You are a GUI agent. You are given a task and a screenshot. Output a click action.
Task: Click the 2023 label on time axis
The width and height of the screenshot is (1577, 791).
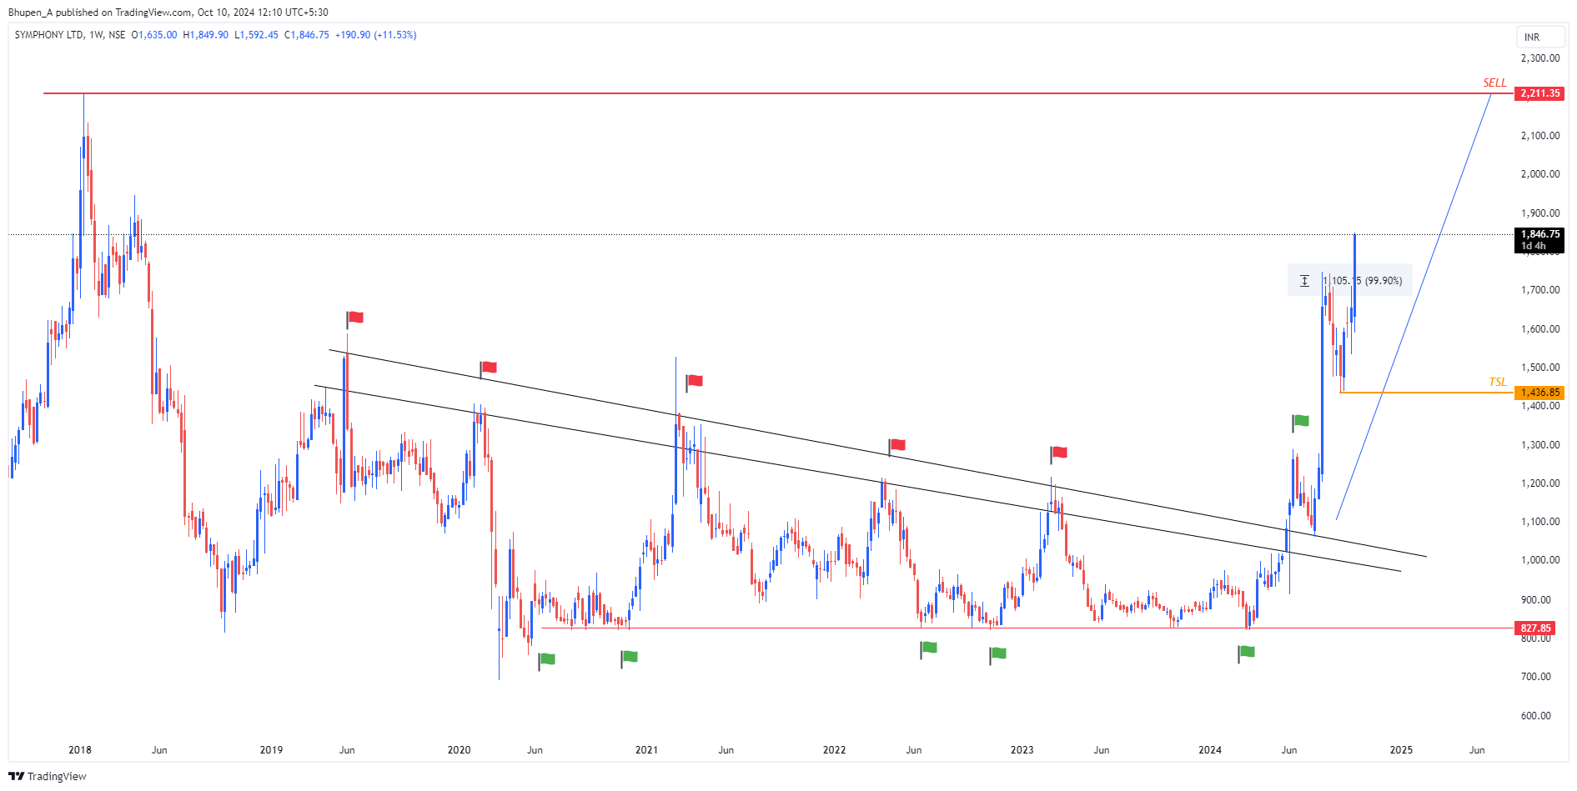[x=1022, y=750]
